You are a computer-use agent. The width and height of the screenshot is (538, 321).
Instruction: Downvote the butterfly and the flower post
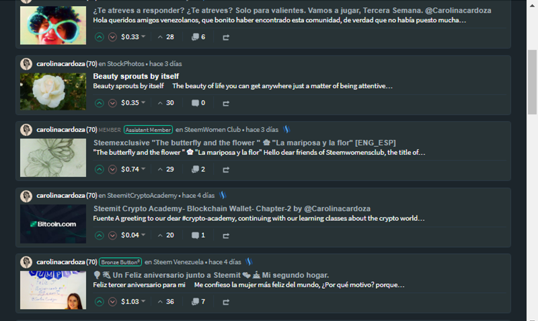pos(112,170)
